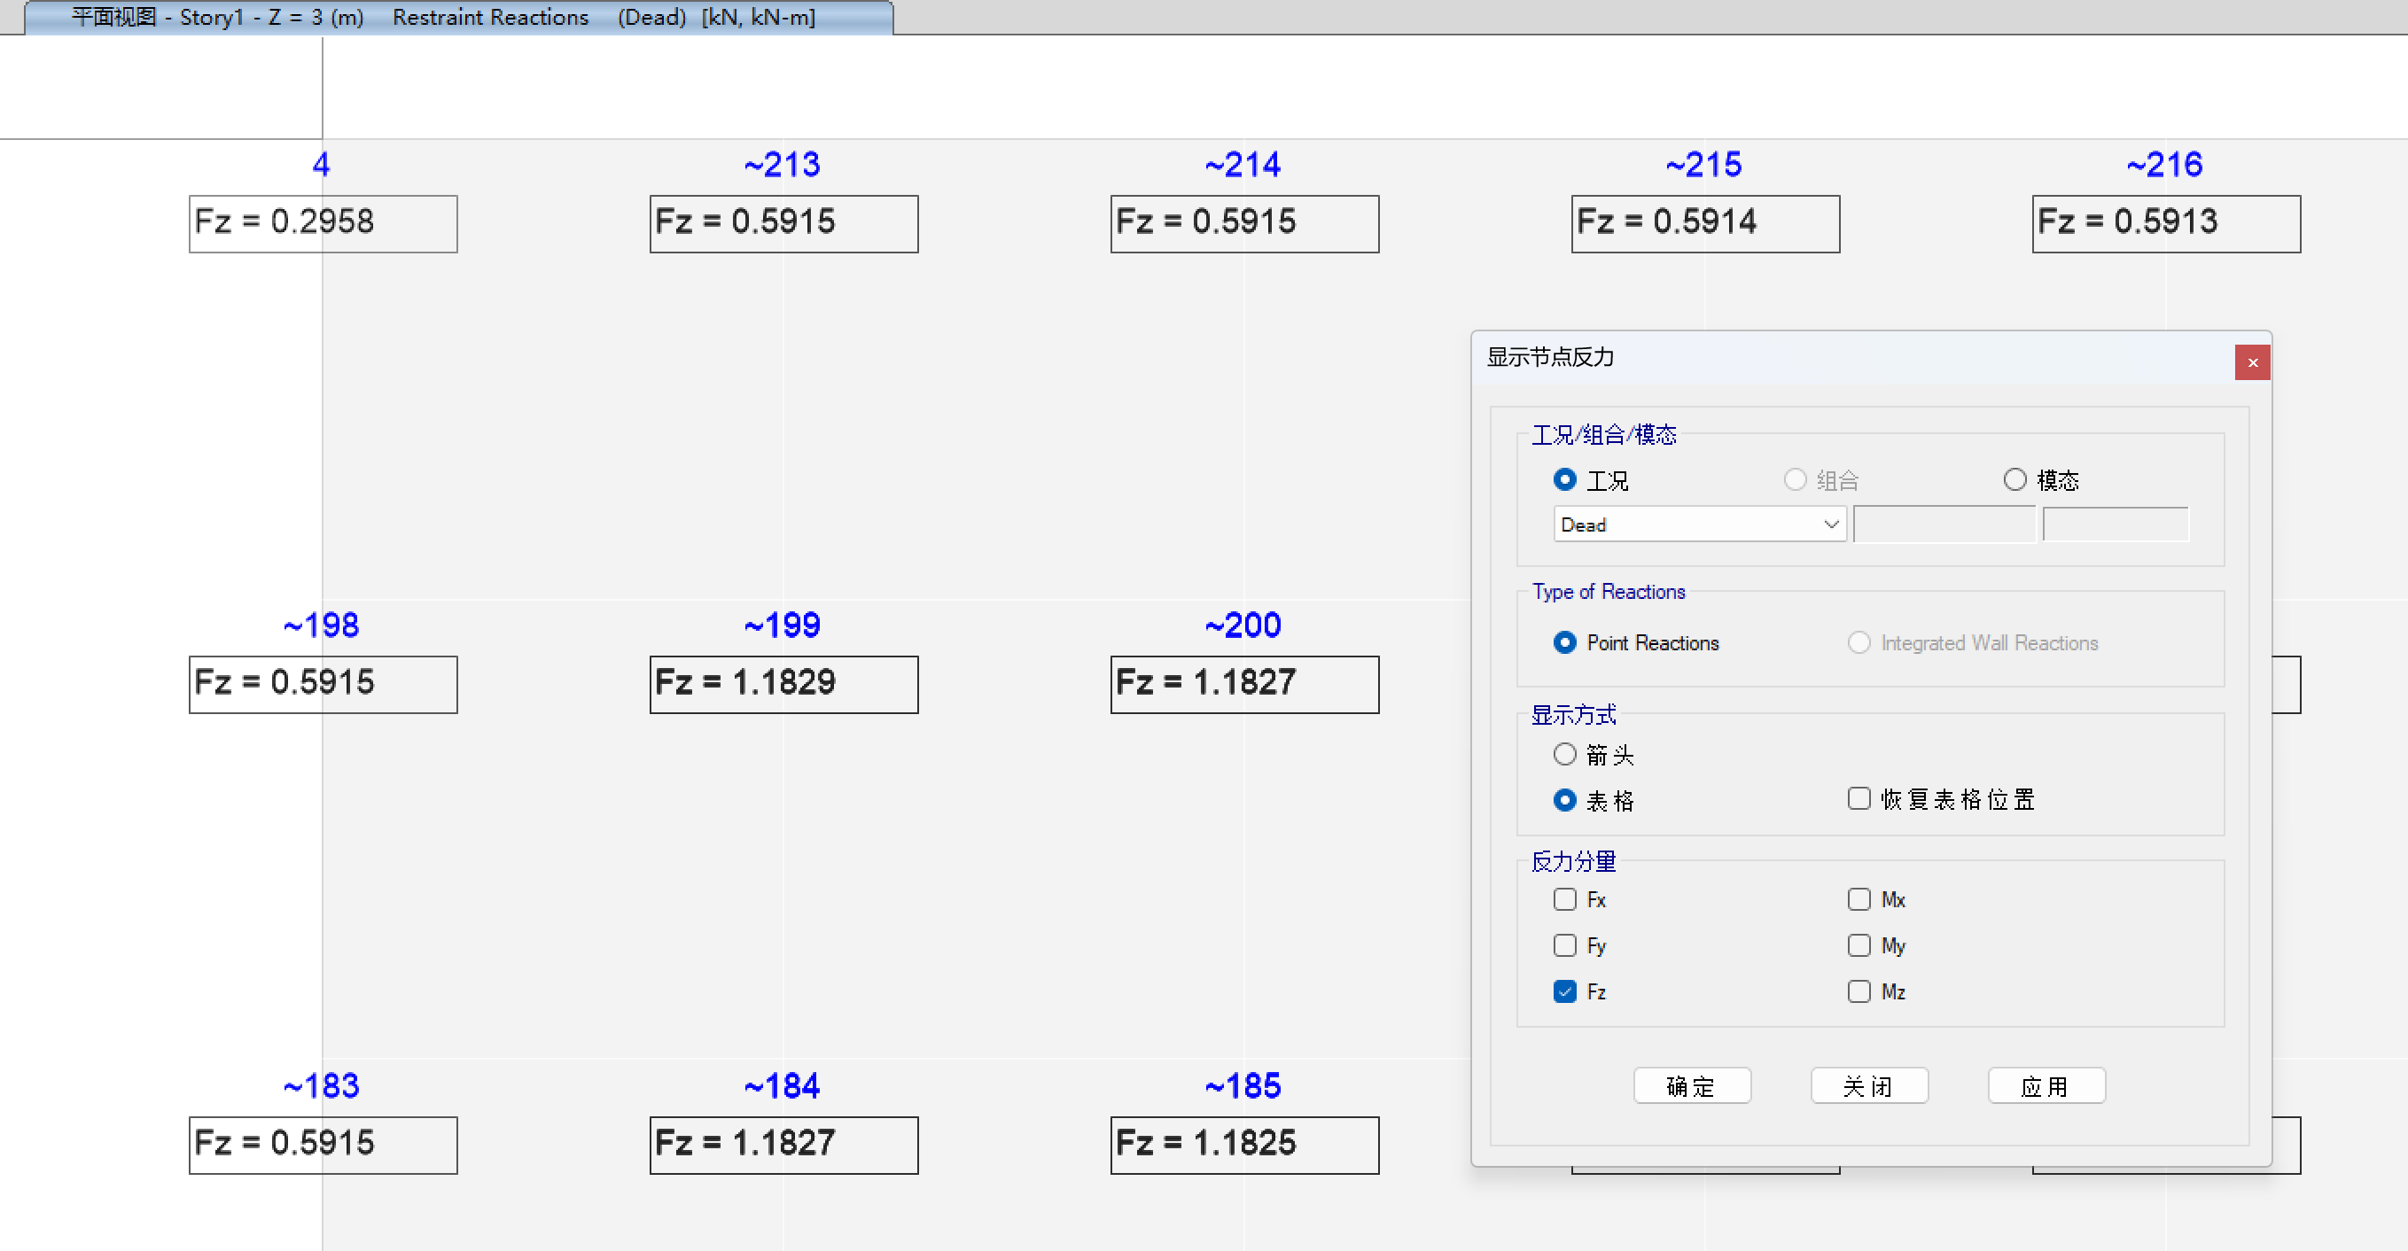
Task: Click joint label ~214
Action: (x=1243, y=166)
